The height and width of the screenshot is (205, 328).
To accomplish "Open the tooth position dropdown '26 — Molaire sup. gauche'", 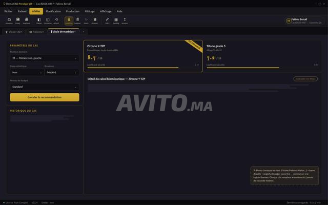I will pyautogui.click(x=45, y=58).
